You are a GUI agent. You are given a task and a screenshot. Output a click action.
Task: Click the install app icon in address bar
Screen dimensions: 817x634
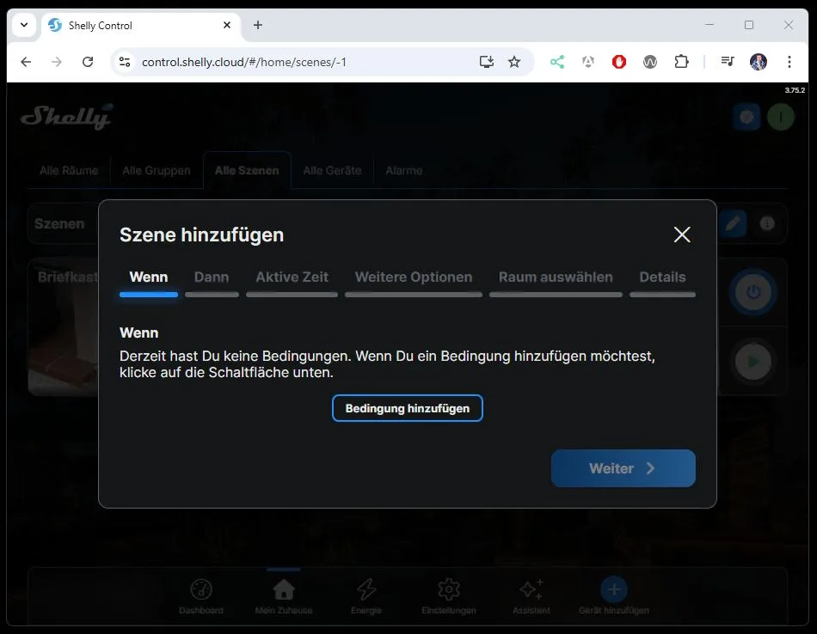point(487,62)
